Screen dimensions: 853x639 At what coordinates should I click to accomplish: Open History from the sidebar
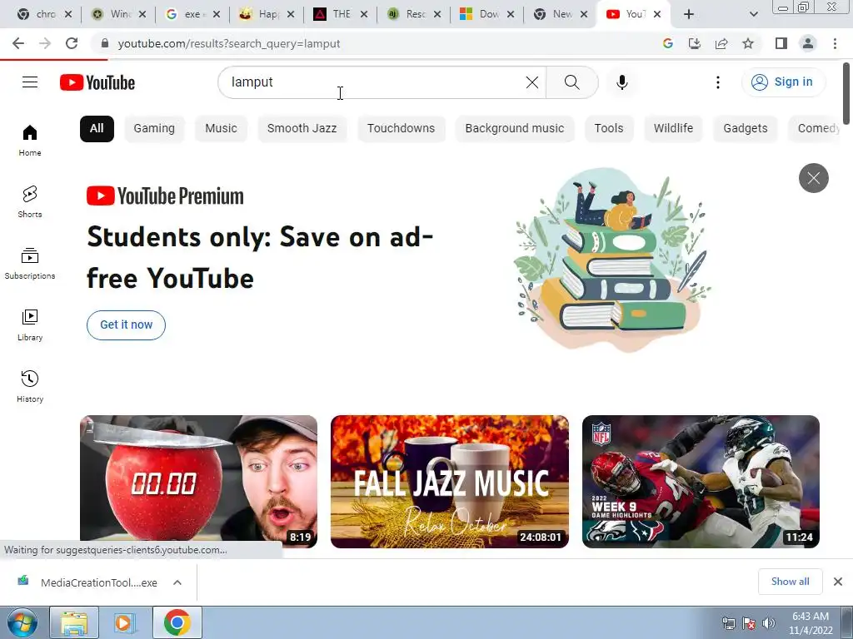pyautogui.click(x=30, y=386)
